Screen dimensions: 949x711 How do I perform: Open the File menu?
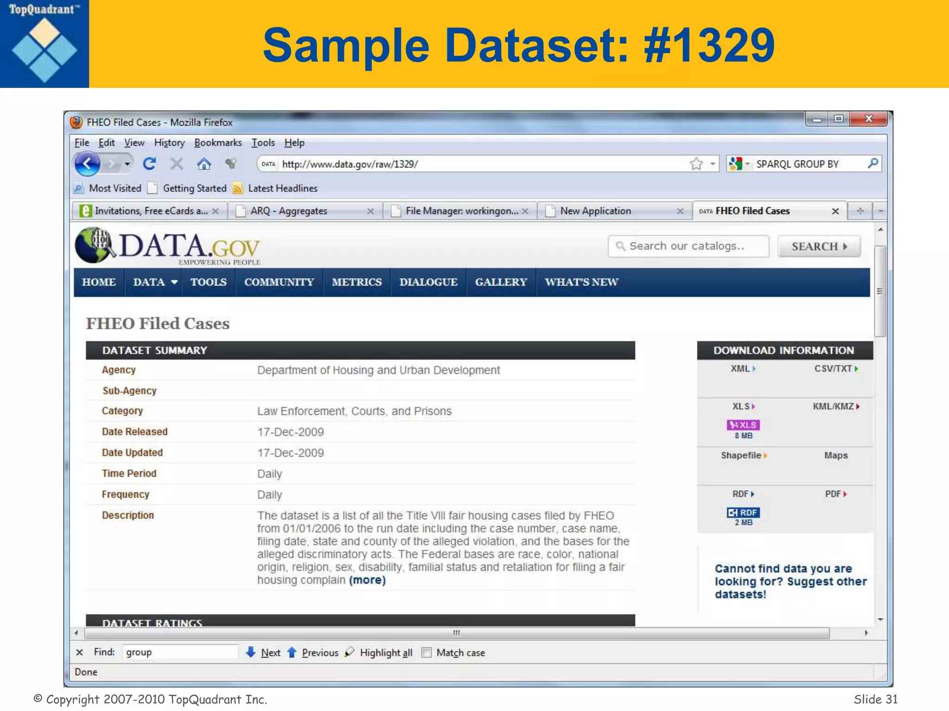pos(82,143)
